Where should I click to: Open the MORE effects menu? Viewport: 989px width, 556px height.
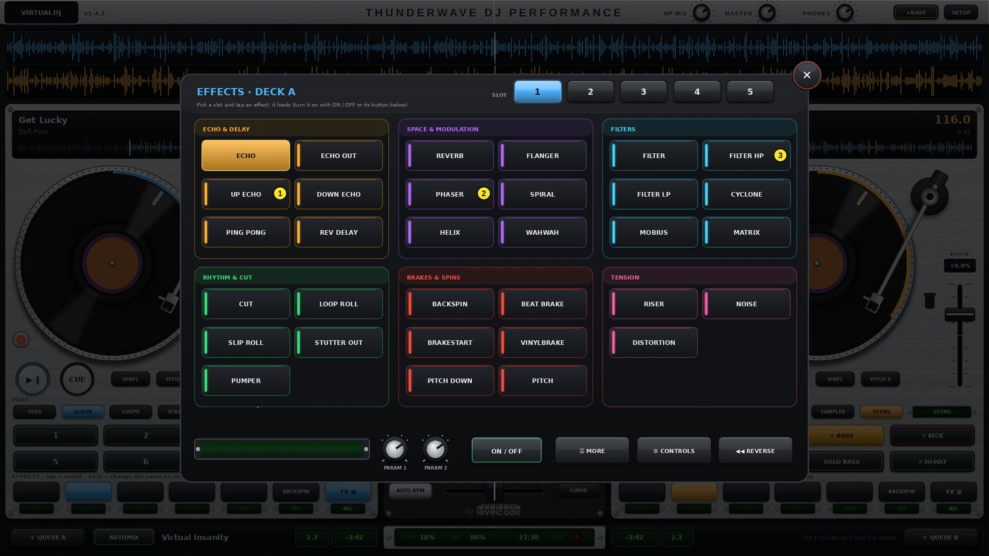click(592, 450)
